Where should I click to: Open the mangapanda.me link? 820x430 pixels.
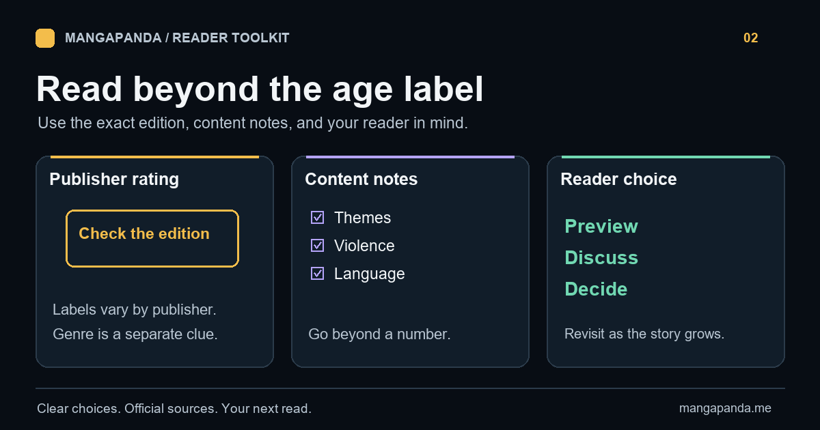tap(725, 408)
